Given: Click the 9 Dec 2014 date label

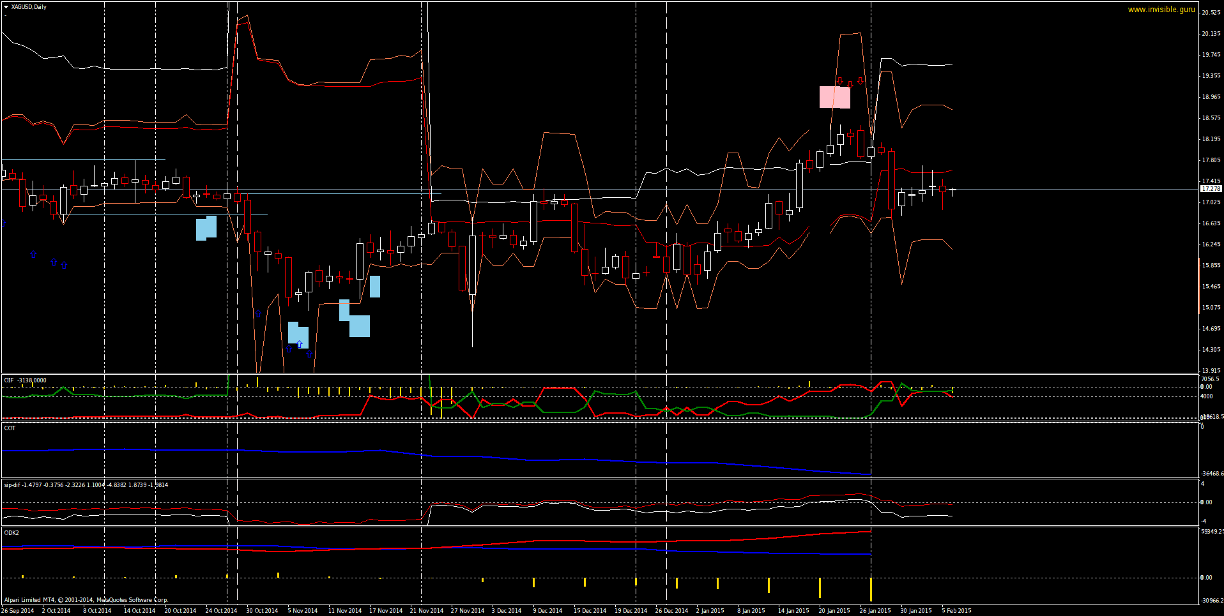Looking at the screenshot, I should click(x=547, y=611).
